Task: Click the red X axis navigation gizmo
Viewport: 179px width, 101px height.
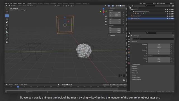Action: [x=103, y=12]
